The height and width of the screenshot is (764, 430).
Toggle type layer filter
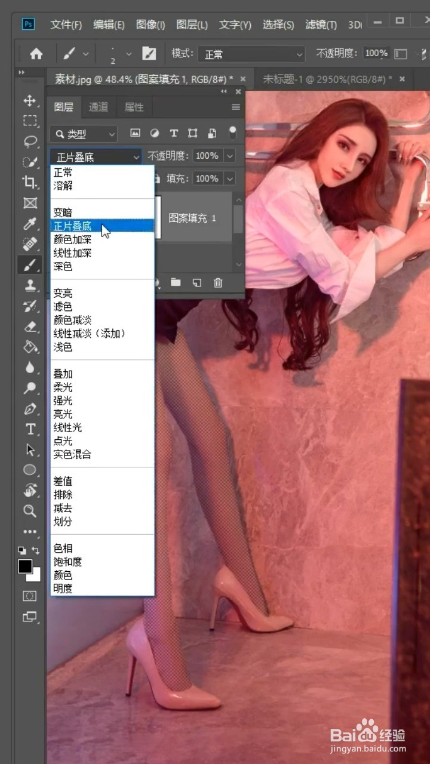(174, 133)
